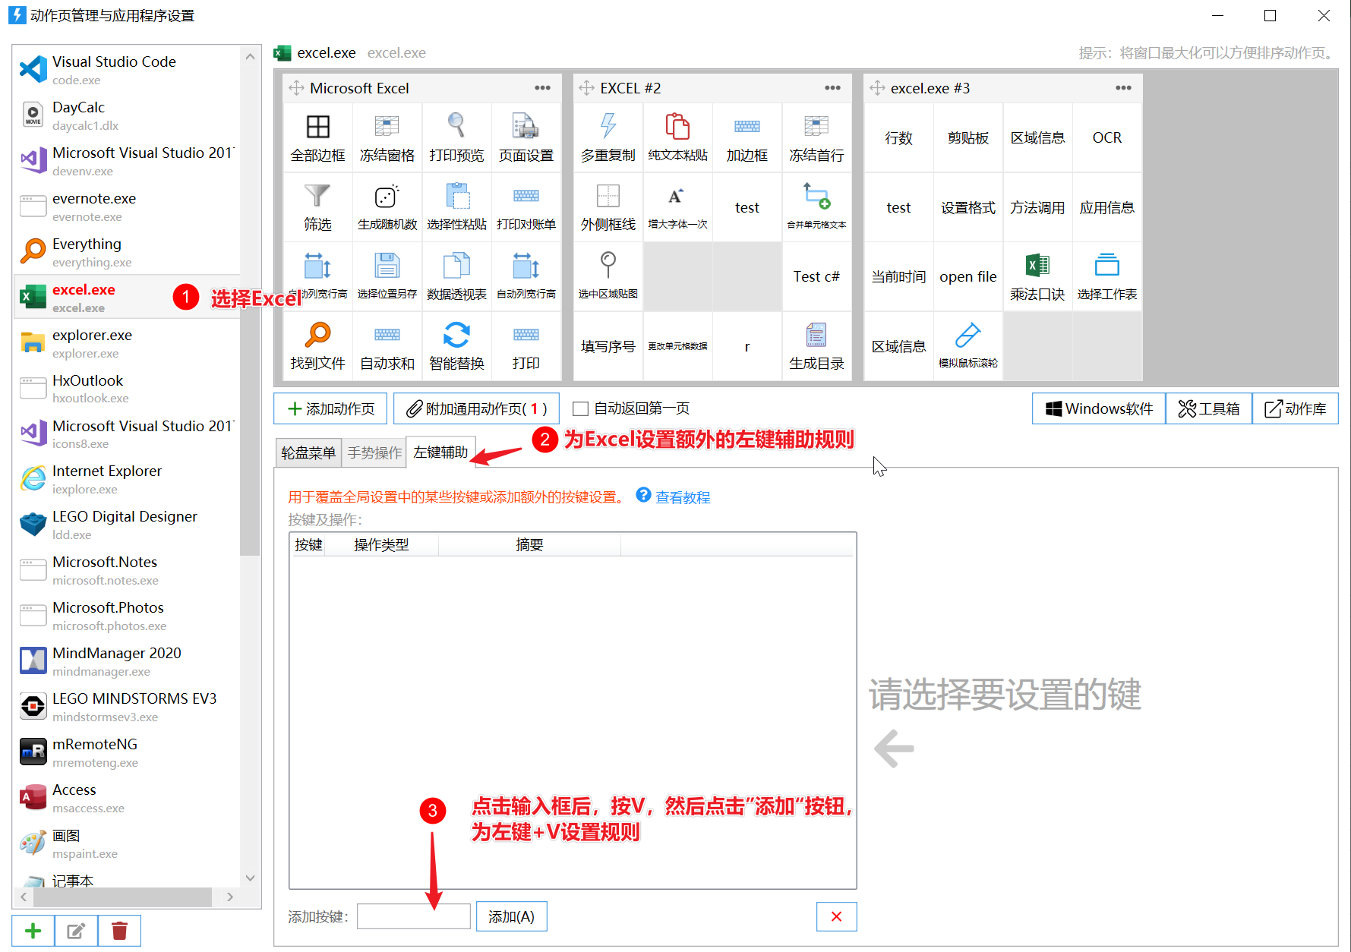Select Visual Studio Code in application list

point(128,69)
